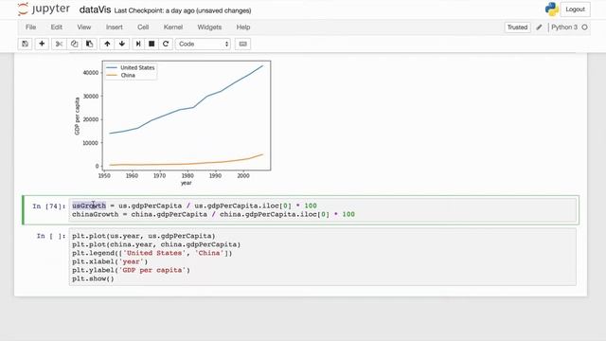
Task: Click 'United States' in chart legend
Action: click(x=137, y=67)
